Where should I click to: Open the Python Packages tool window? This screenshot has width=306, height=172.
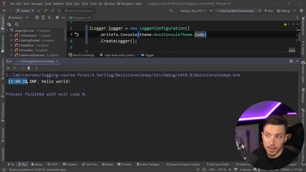[x=148, y=164]
